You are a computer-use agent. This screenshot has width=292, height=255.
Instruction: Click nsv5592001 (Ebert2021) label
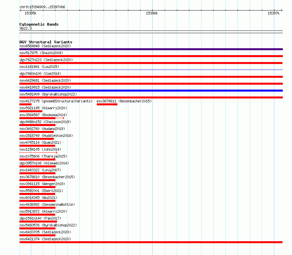coord(41,191)
